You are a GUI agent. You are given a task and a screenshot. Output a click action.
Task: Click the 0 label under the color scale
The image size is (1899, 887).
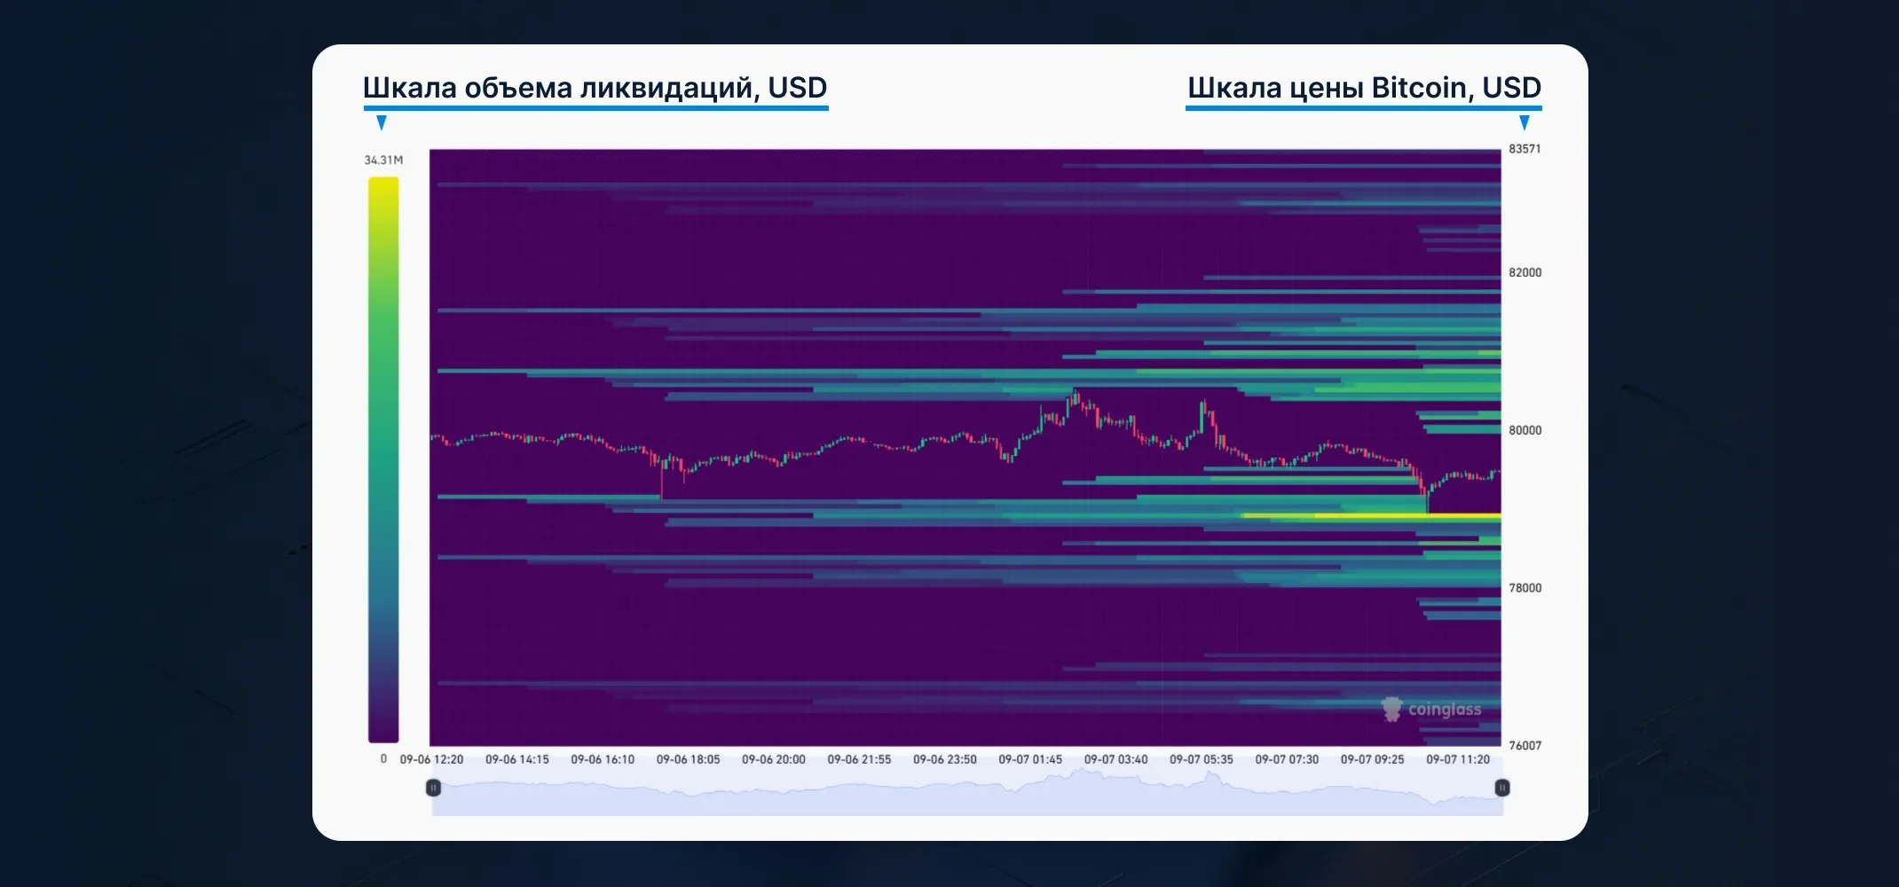point(383,759)
